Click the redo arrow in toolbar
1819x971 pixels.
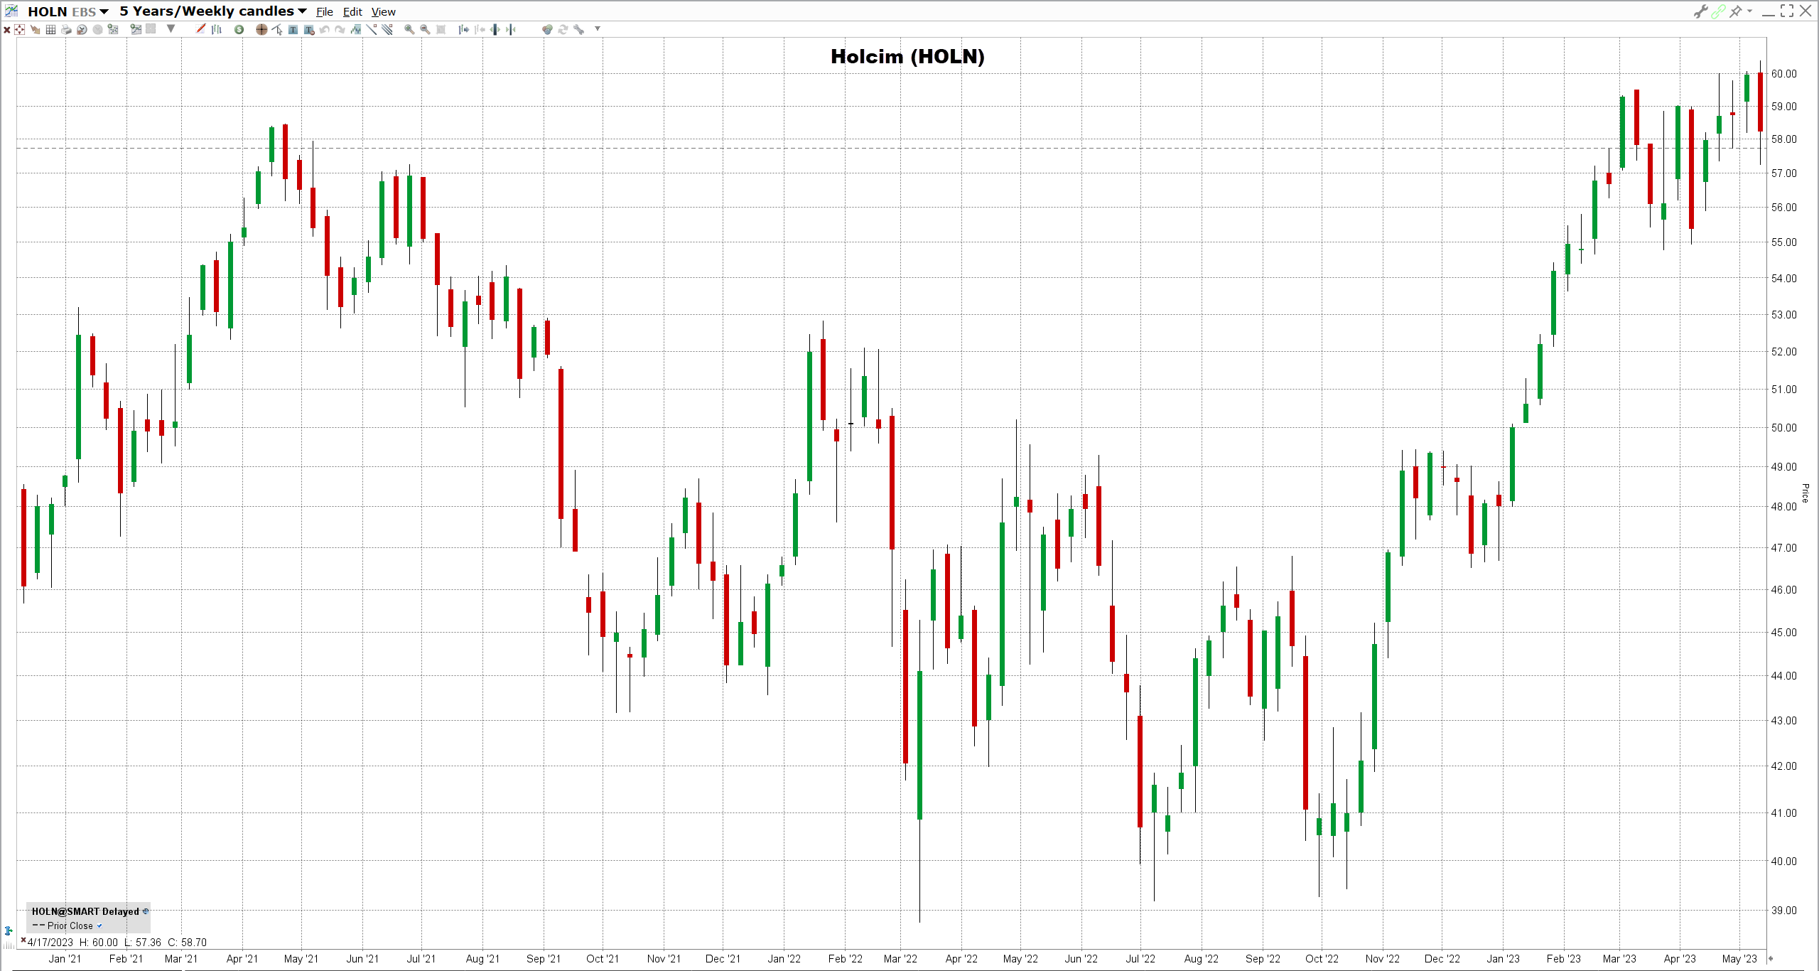340,30
